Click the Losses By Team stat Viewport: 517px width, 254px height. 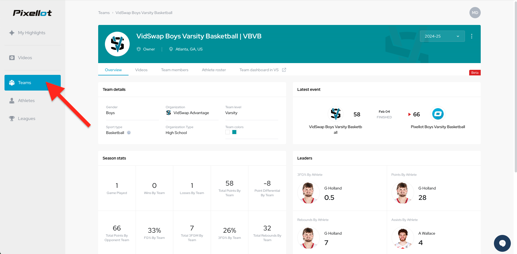(x=192, y=188)
